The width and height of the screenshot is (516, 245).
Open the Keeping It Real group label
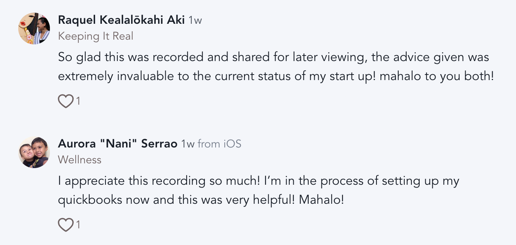pyautogui.click(x=96, y=36)
